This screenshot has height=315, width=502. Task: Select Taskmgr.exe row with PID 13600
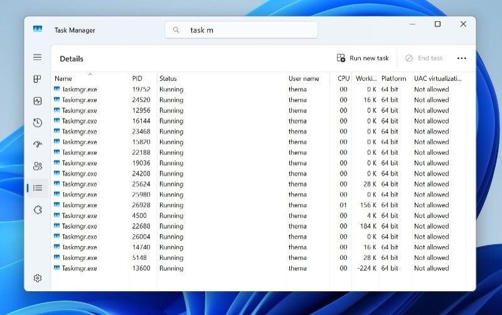tap(79, 269)
